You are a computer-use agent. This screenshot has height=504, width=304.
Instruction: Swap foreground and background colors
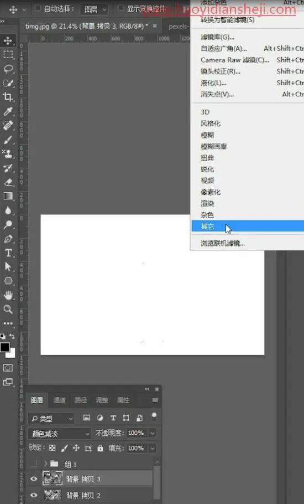coord(12,337)
